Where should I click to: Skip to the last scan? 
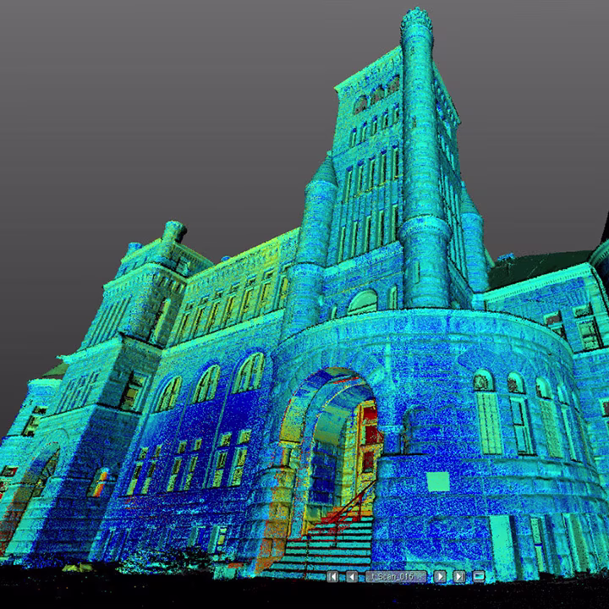coord(459,576)
